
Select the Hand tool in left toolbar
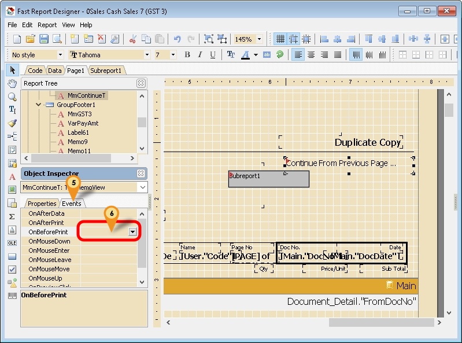[x=12, y=83]
